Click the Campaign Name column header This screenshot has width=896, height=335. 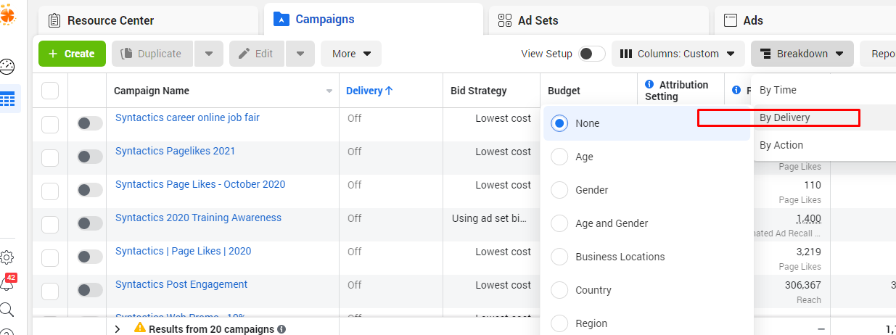152,91
